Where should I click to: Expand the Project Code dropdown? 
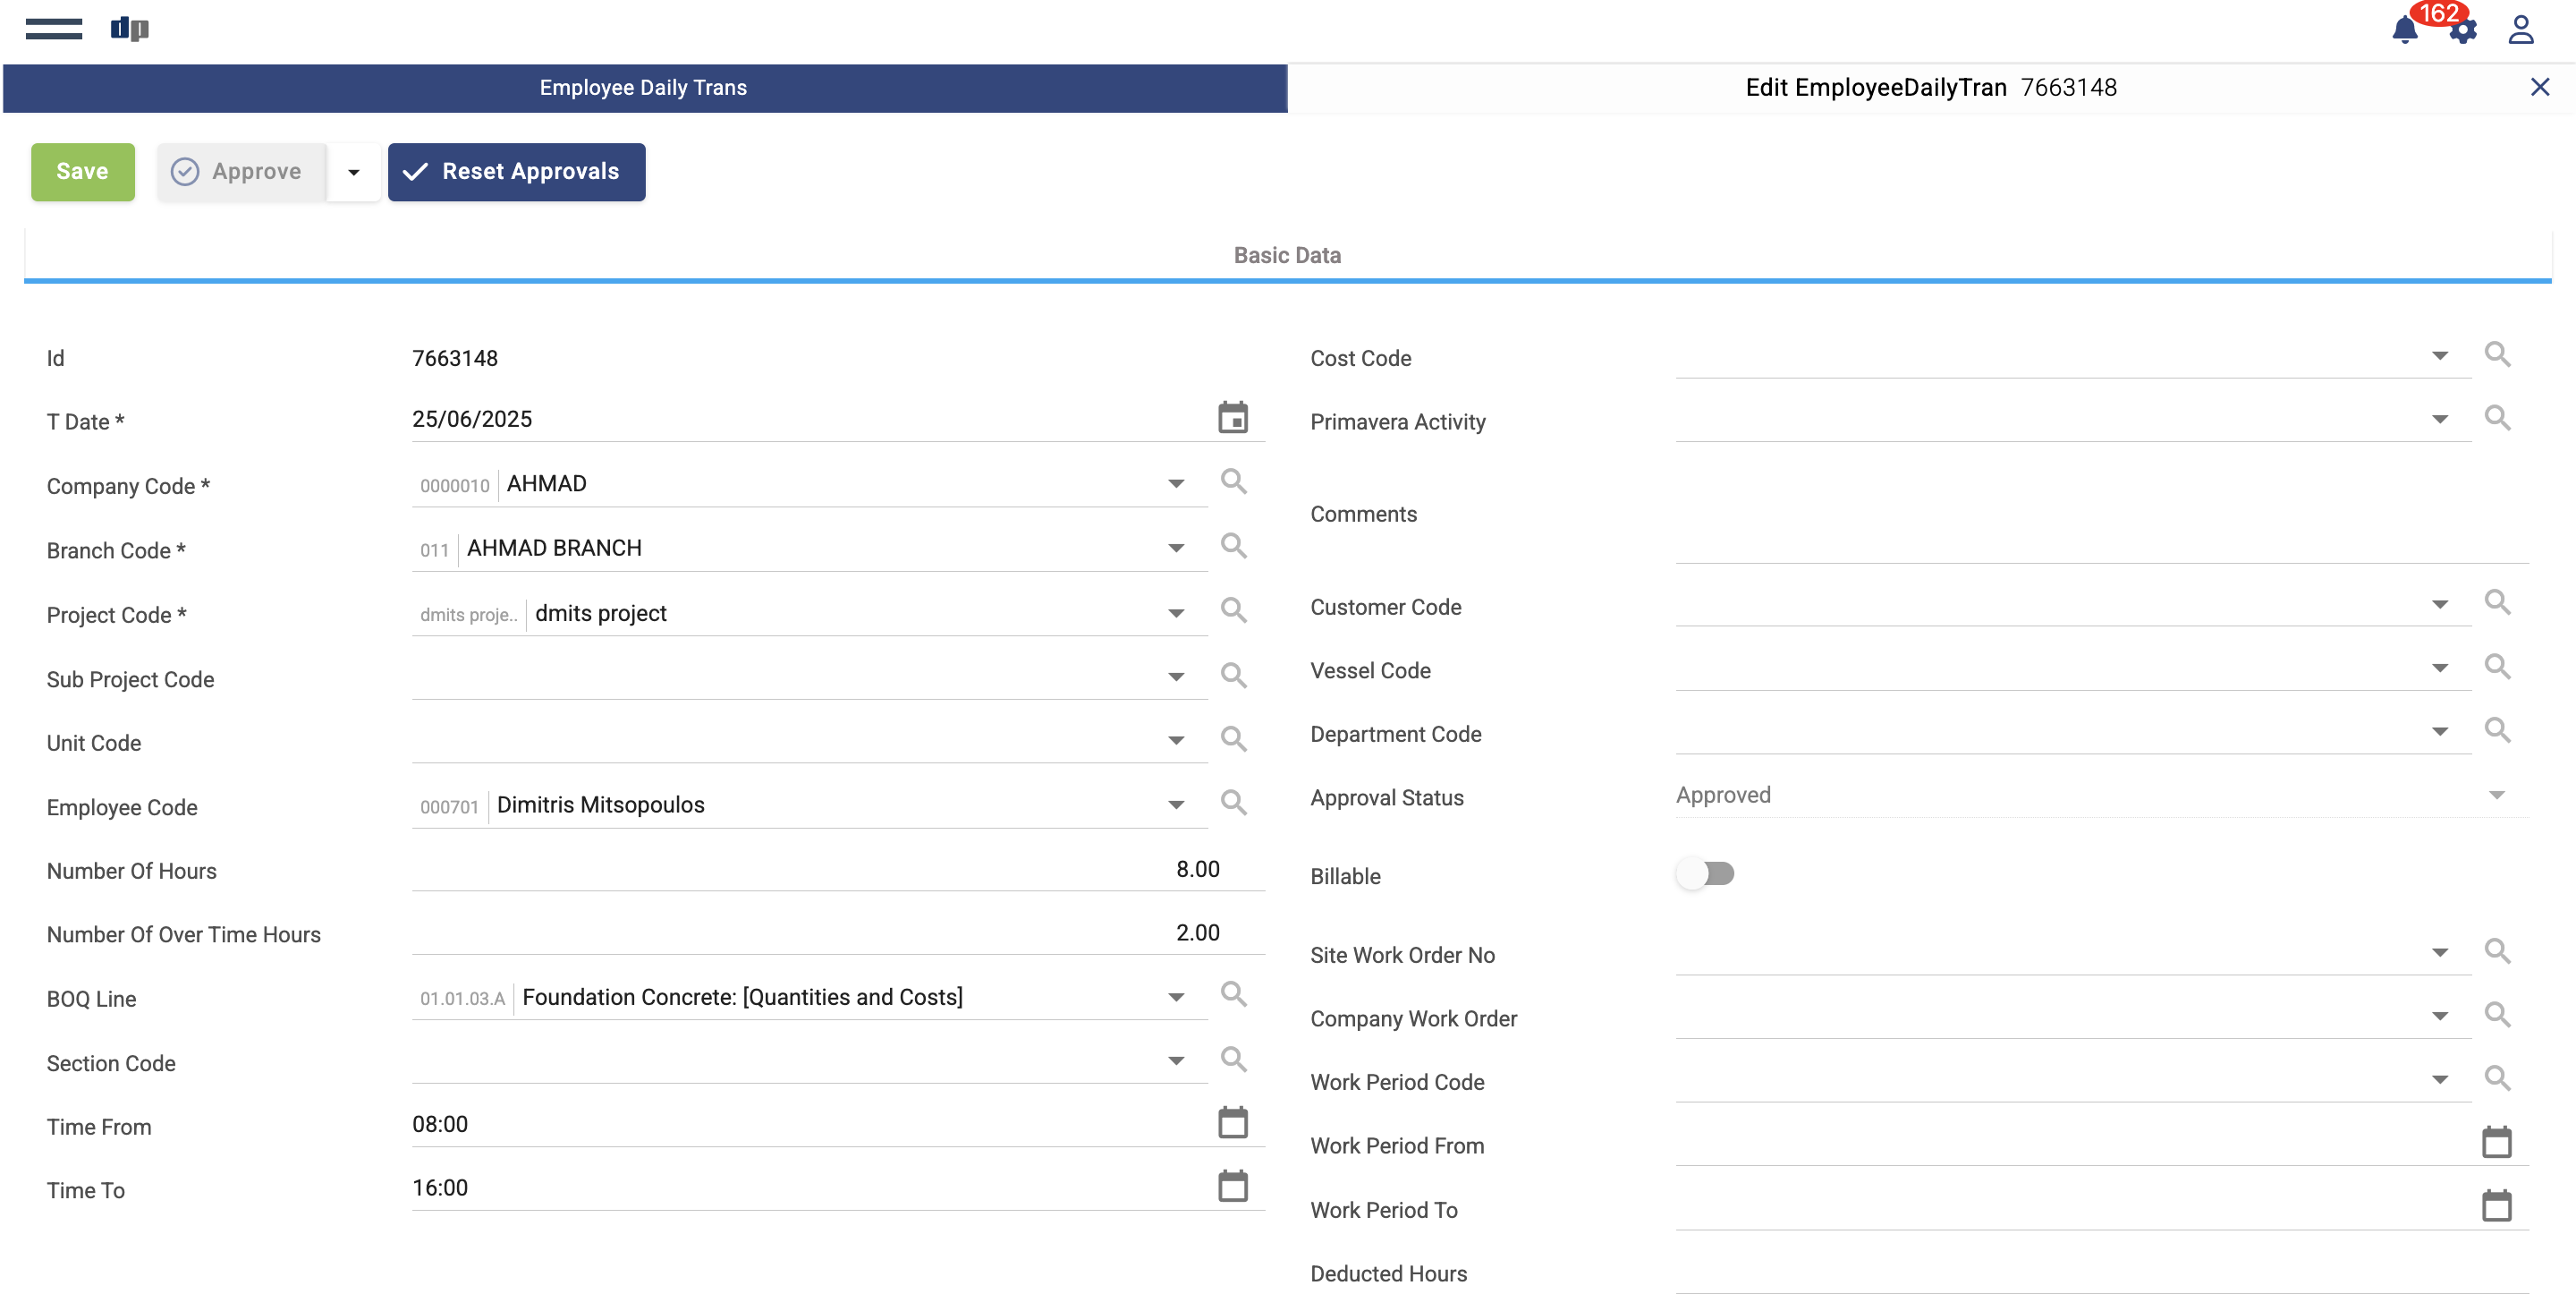coord(1176,612)
